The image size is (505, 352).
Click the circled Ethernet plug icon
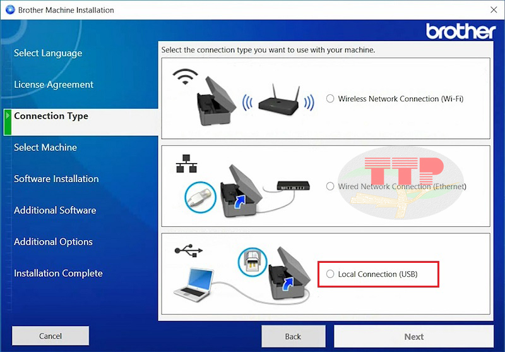[200, 197]
